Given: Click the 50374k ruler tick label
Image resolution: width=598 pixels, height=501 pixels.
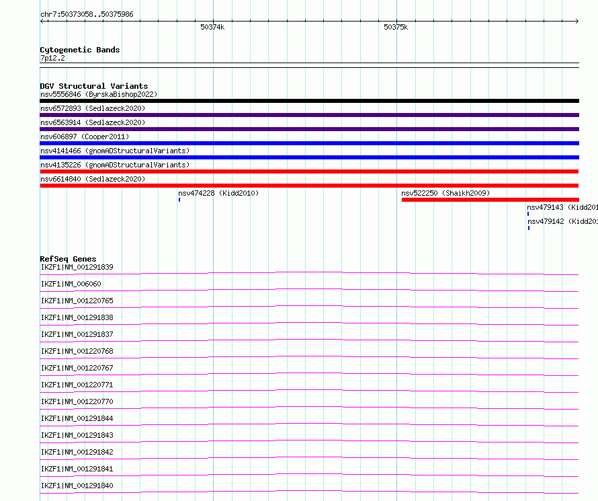Looking at the screenshot, I should (212, 27).
